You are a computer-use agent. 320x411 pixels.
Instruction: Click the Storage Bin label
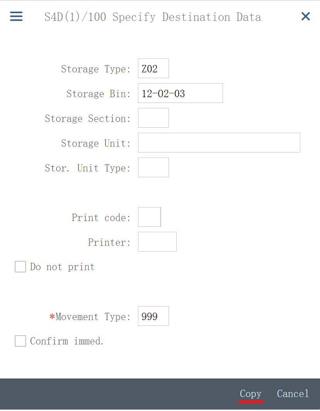click(99, 94)
